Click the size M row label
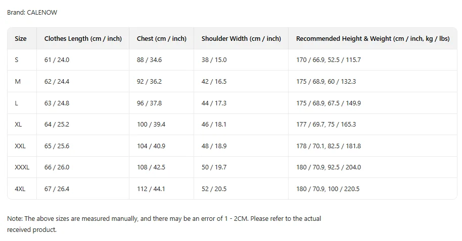Screen dimensions: 462x241 pos(18,82)
